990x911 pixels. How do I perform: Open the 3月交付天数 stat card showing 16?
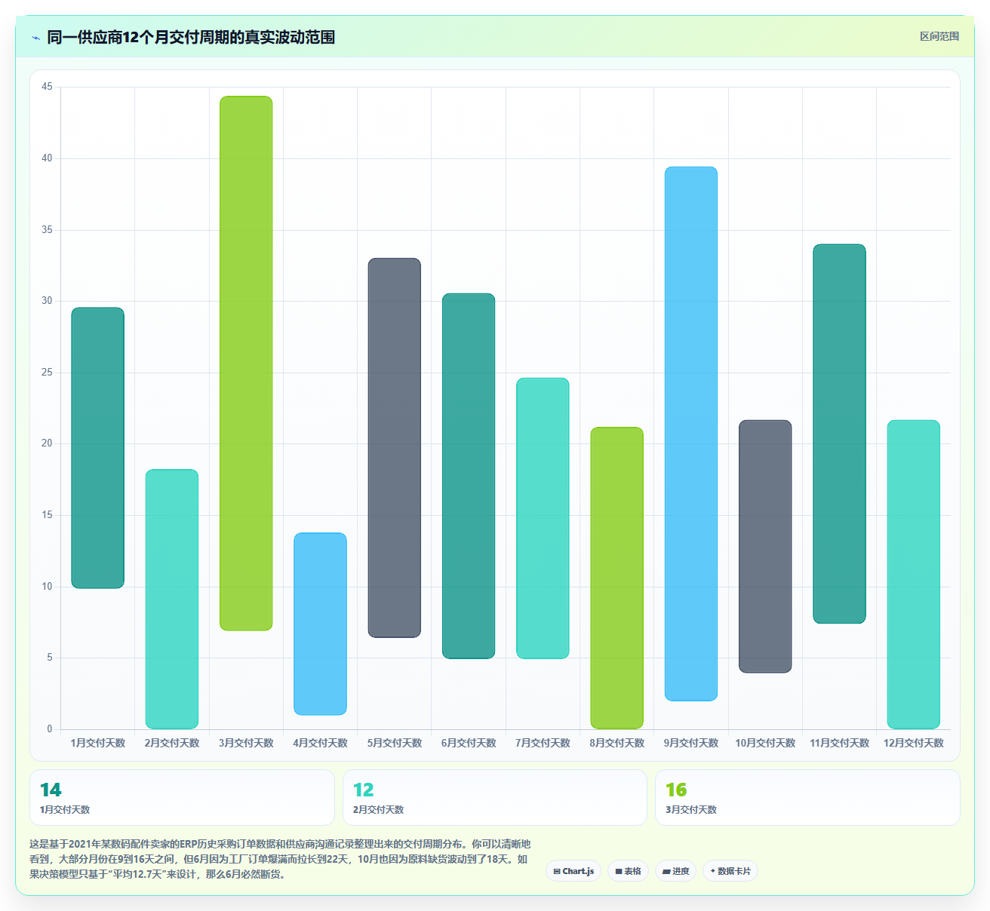click(807, 797)
